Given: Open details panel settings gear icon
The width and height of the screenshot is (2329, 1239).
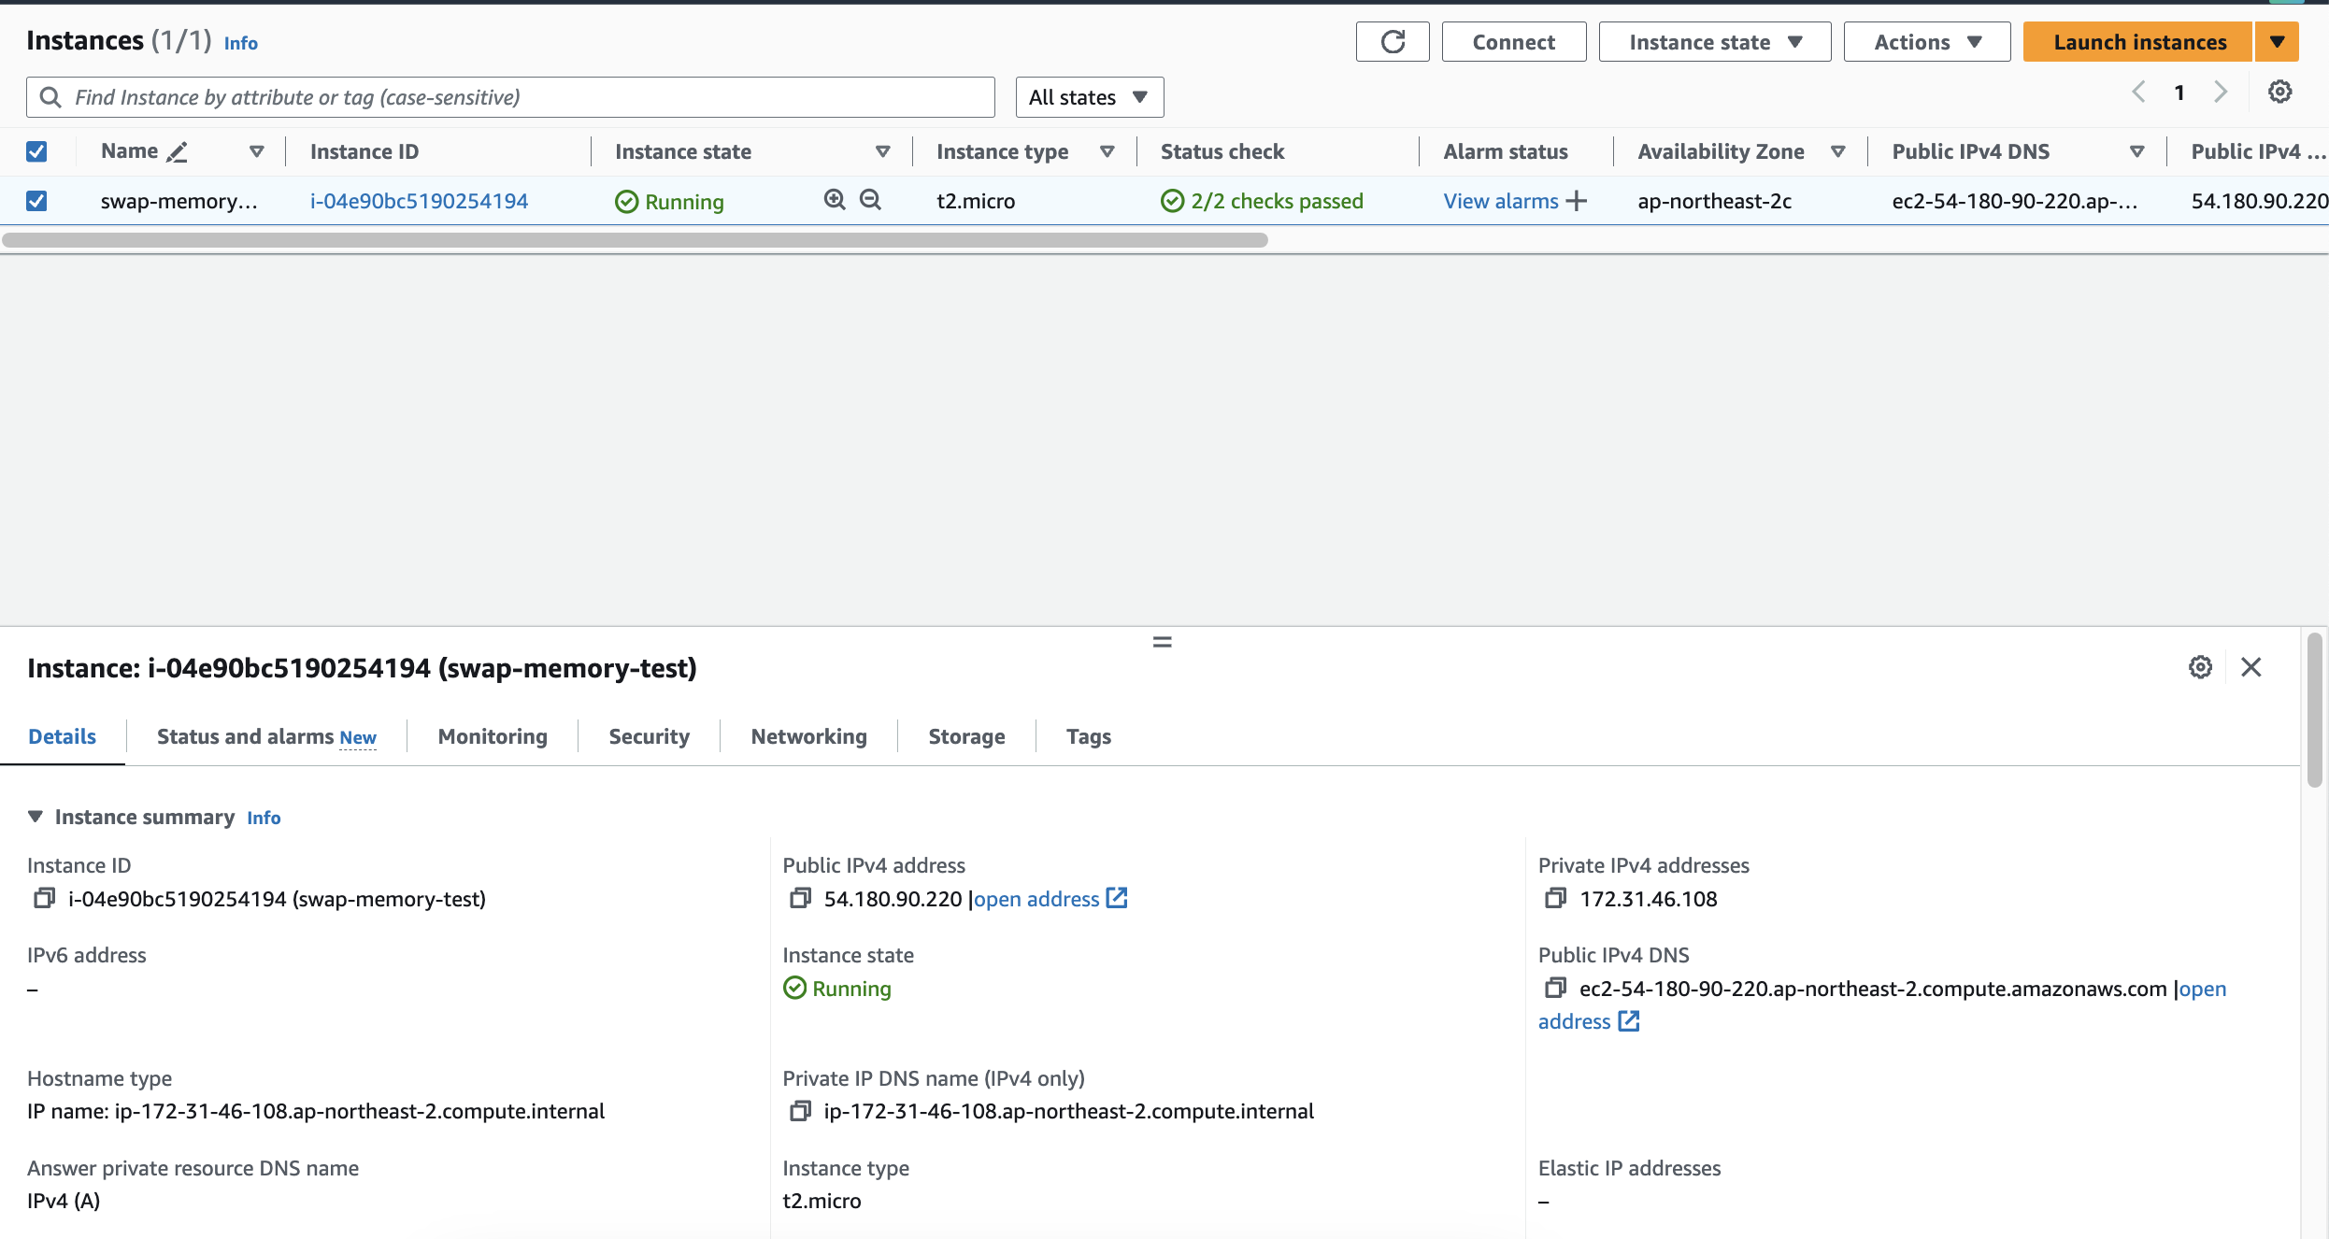Looking at the screenshot, I should click(x=2200, y=667).
